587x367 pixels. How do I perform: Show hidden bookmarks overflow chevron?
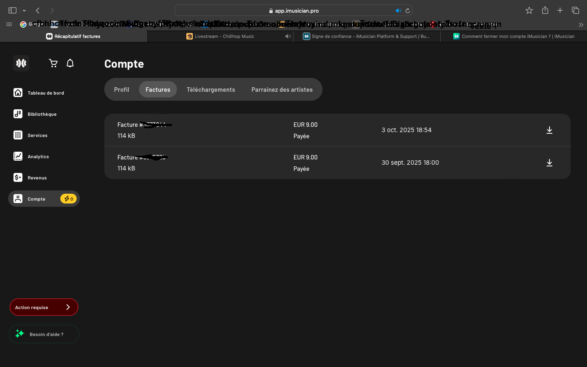point(580,25)
